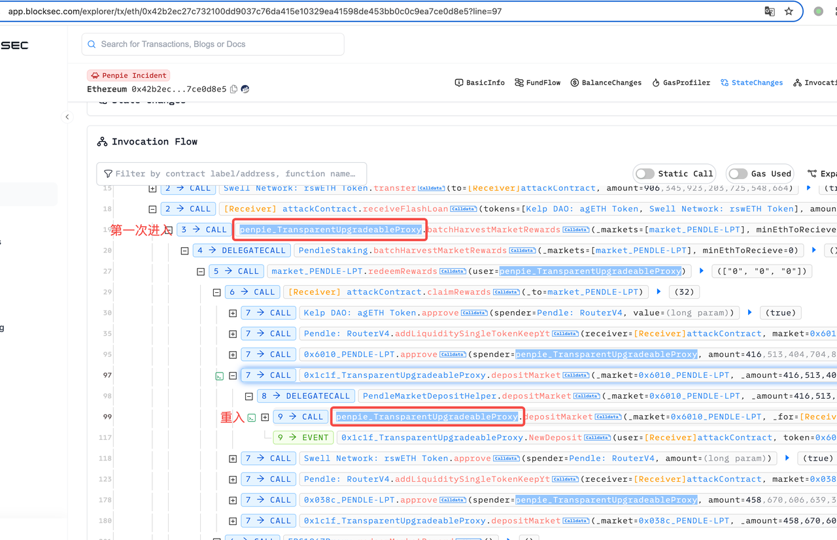Bookmark this page with the star icon
The image size is (837, 540).
[x=789, y=11]
